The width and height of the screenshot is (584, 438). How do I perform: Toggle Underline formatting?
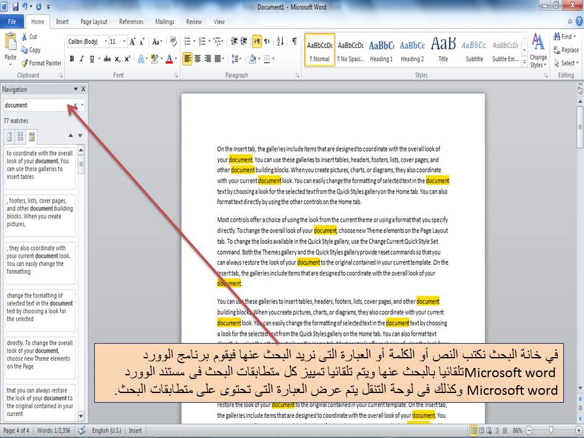click(x=92, y=59)
